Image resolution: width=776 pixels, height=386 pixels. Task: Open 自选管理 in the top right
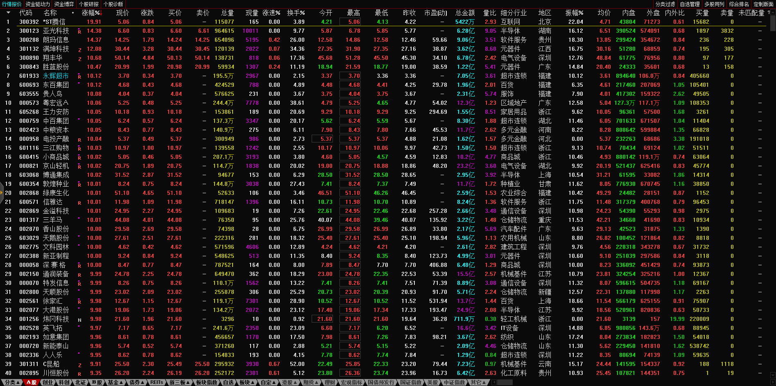pos(690,4)
